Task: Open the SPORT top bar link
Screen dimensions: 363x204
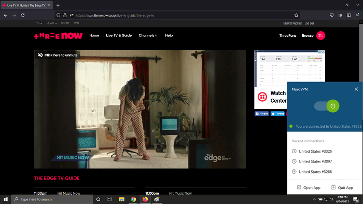Action: (65, 23)
